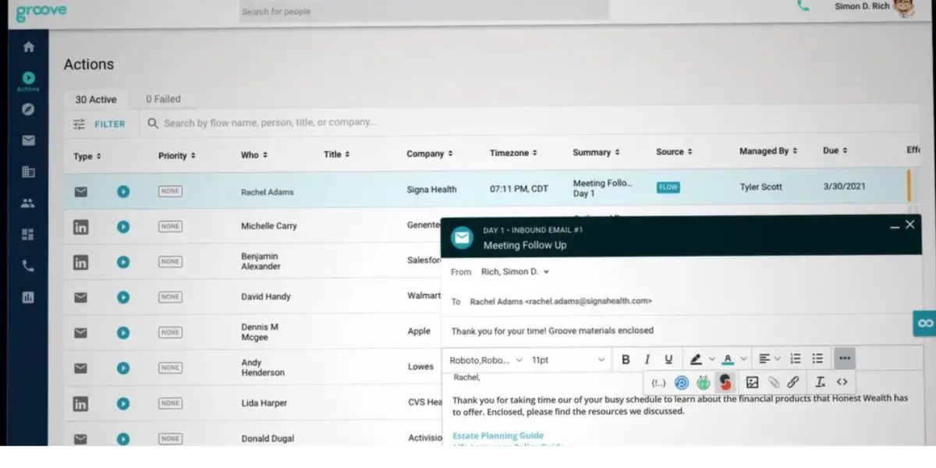The image size is (936, 468).
Task: Click the user avatar beside Simon D. Rich
Action: tap(904, 7)
